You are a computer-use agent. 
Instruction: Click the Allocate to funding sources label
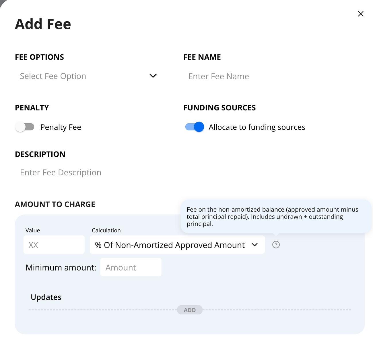(257, 127)
